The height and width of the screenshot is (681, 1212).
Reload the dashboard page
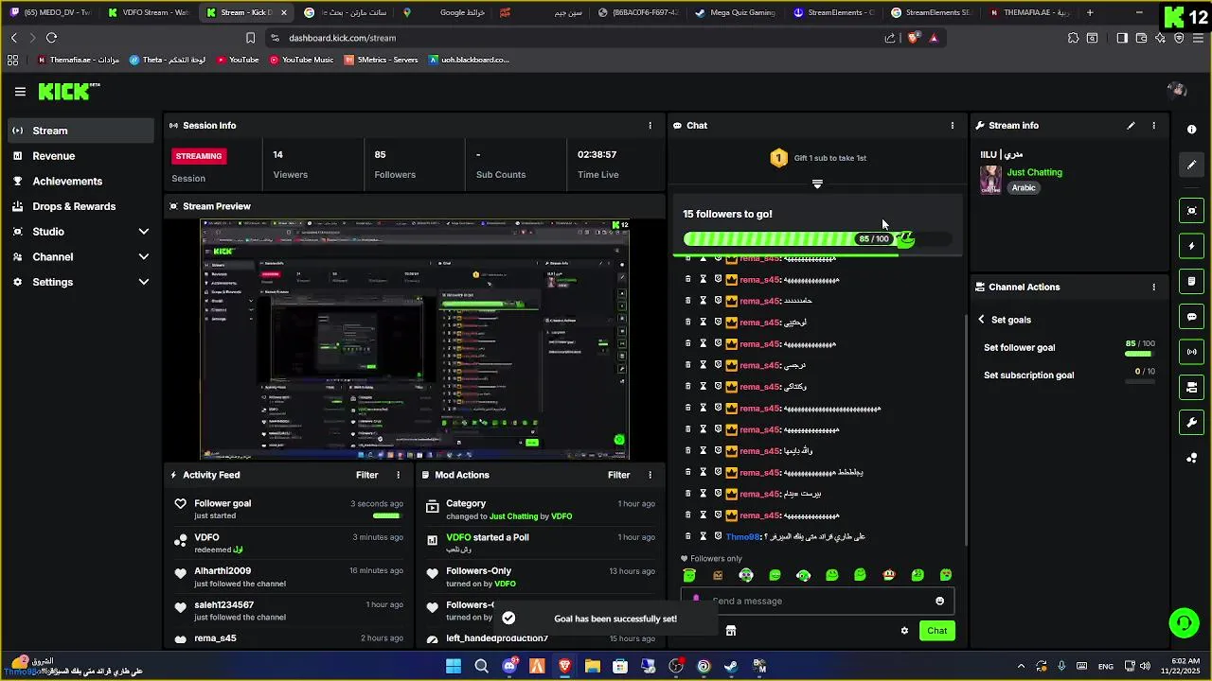coord(51,38)
